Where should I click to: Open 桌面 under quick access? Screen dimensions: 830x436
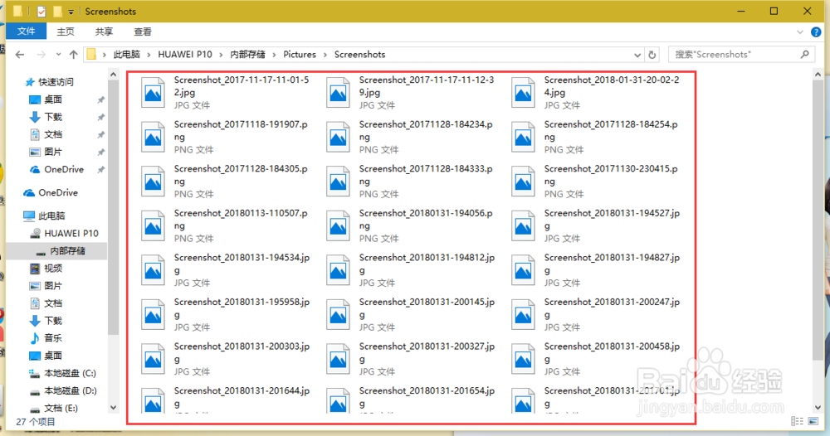pyautogui.click(x=46, y=99)
